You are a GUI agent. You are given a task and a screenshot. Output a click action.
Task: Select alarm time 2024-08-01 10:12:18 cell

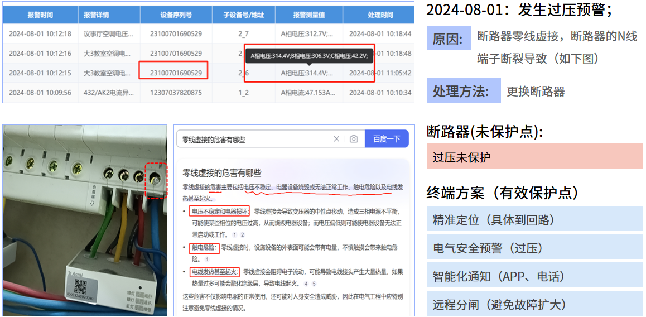click(x=40, y=34)
